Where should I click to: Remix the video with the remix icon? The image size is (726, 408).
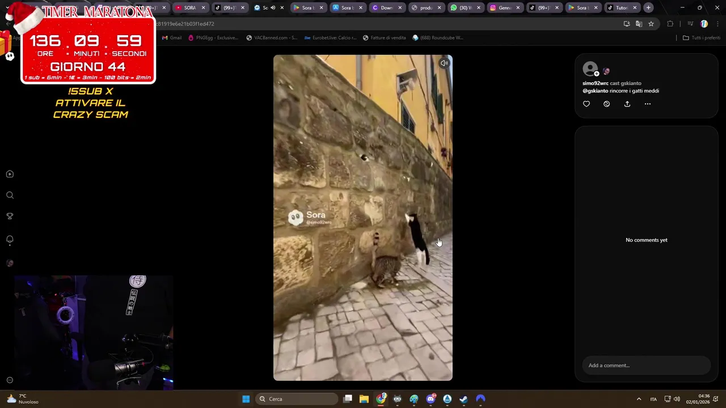(607, 104)
